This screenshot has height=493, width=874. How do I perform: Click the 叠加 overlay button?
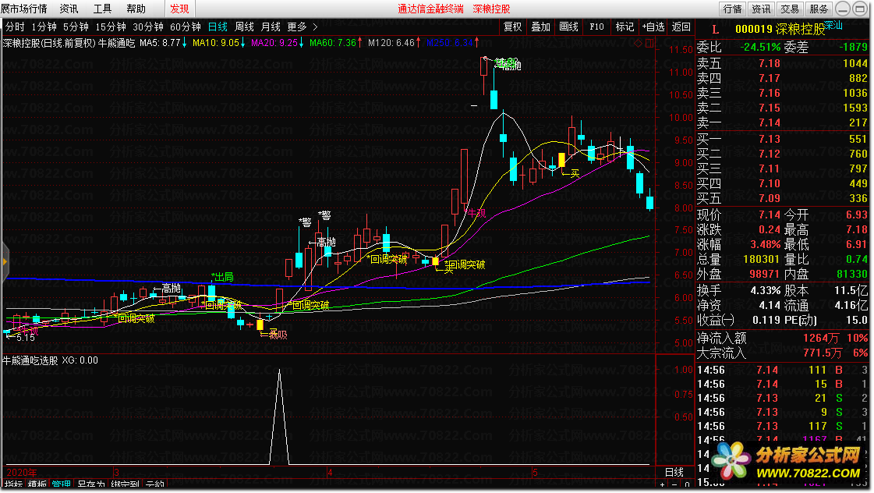pyautogui.click(x=540, y=27)
